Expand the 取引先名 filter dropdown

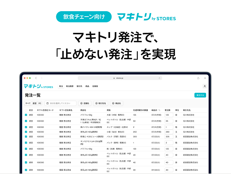pyautogui.click(x=101, y=103)
